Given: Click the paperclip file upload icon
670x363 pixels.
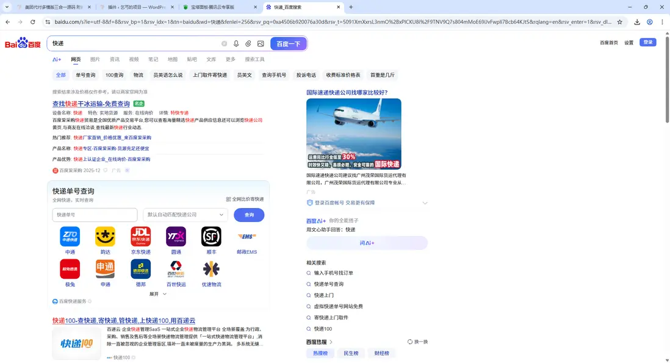Looking at the screenshot, I should (248, 44).
